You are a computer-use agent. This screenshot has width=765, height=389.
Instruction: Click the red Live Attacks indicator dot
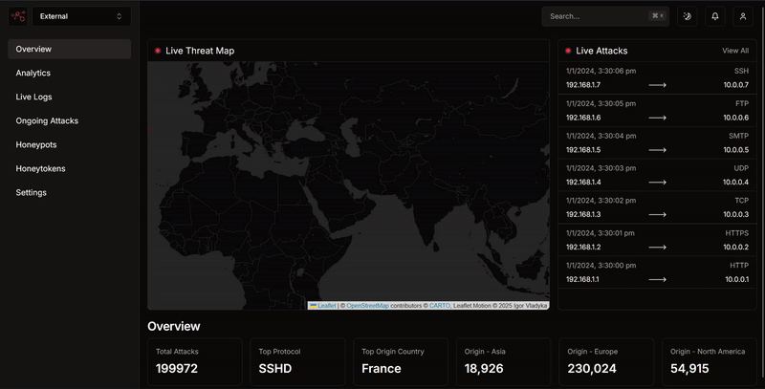(x=568, y=51)
